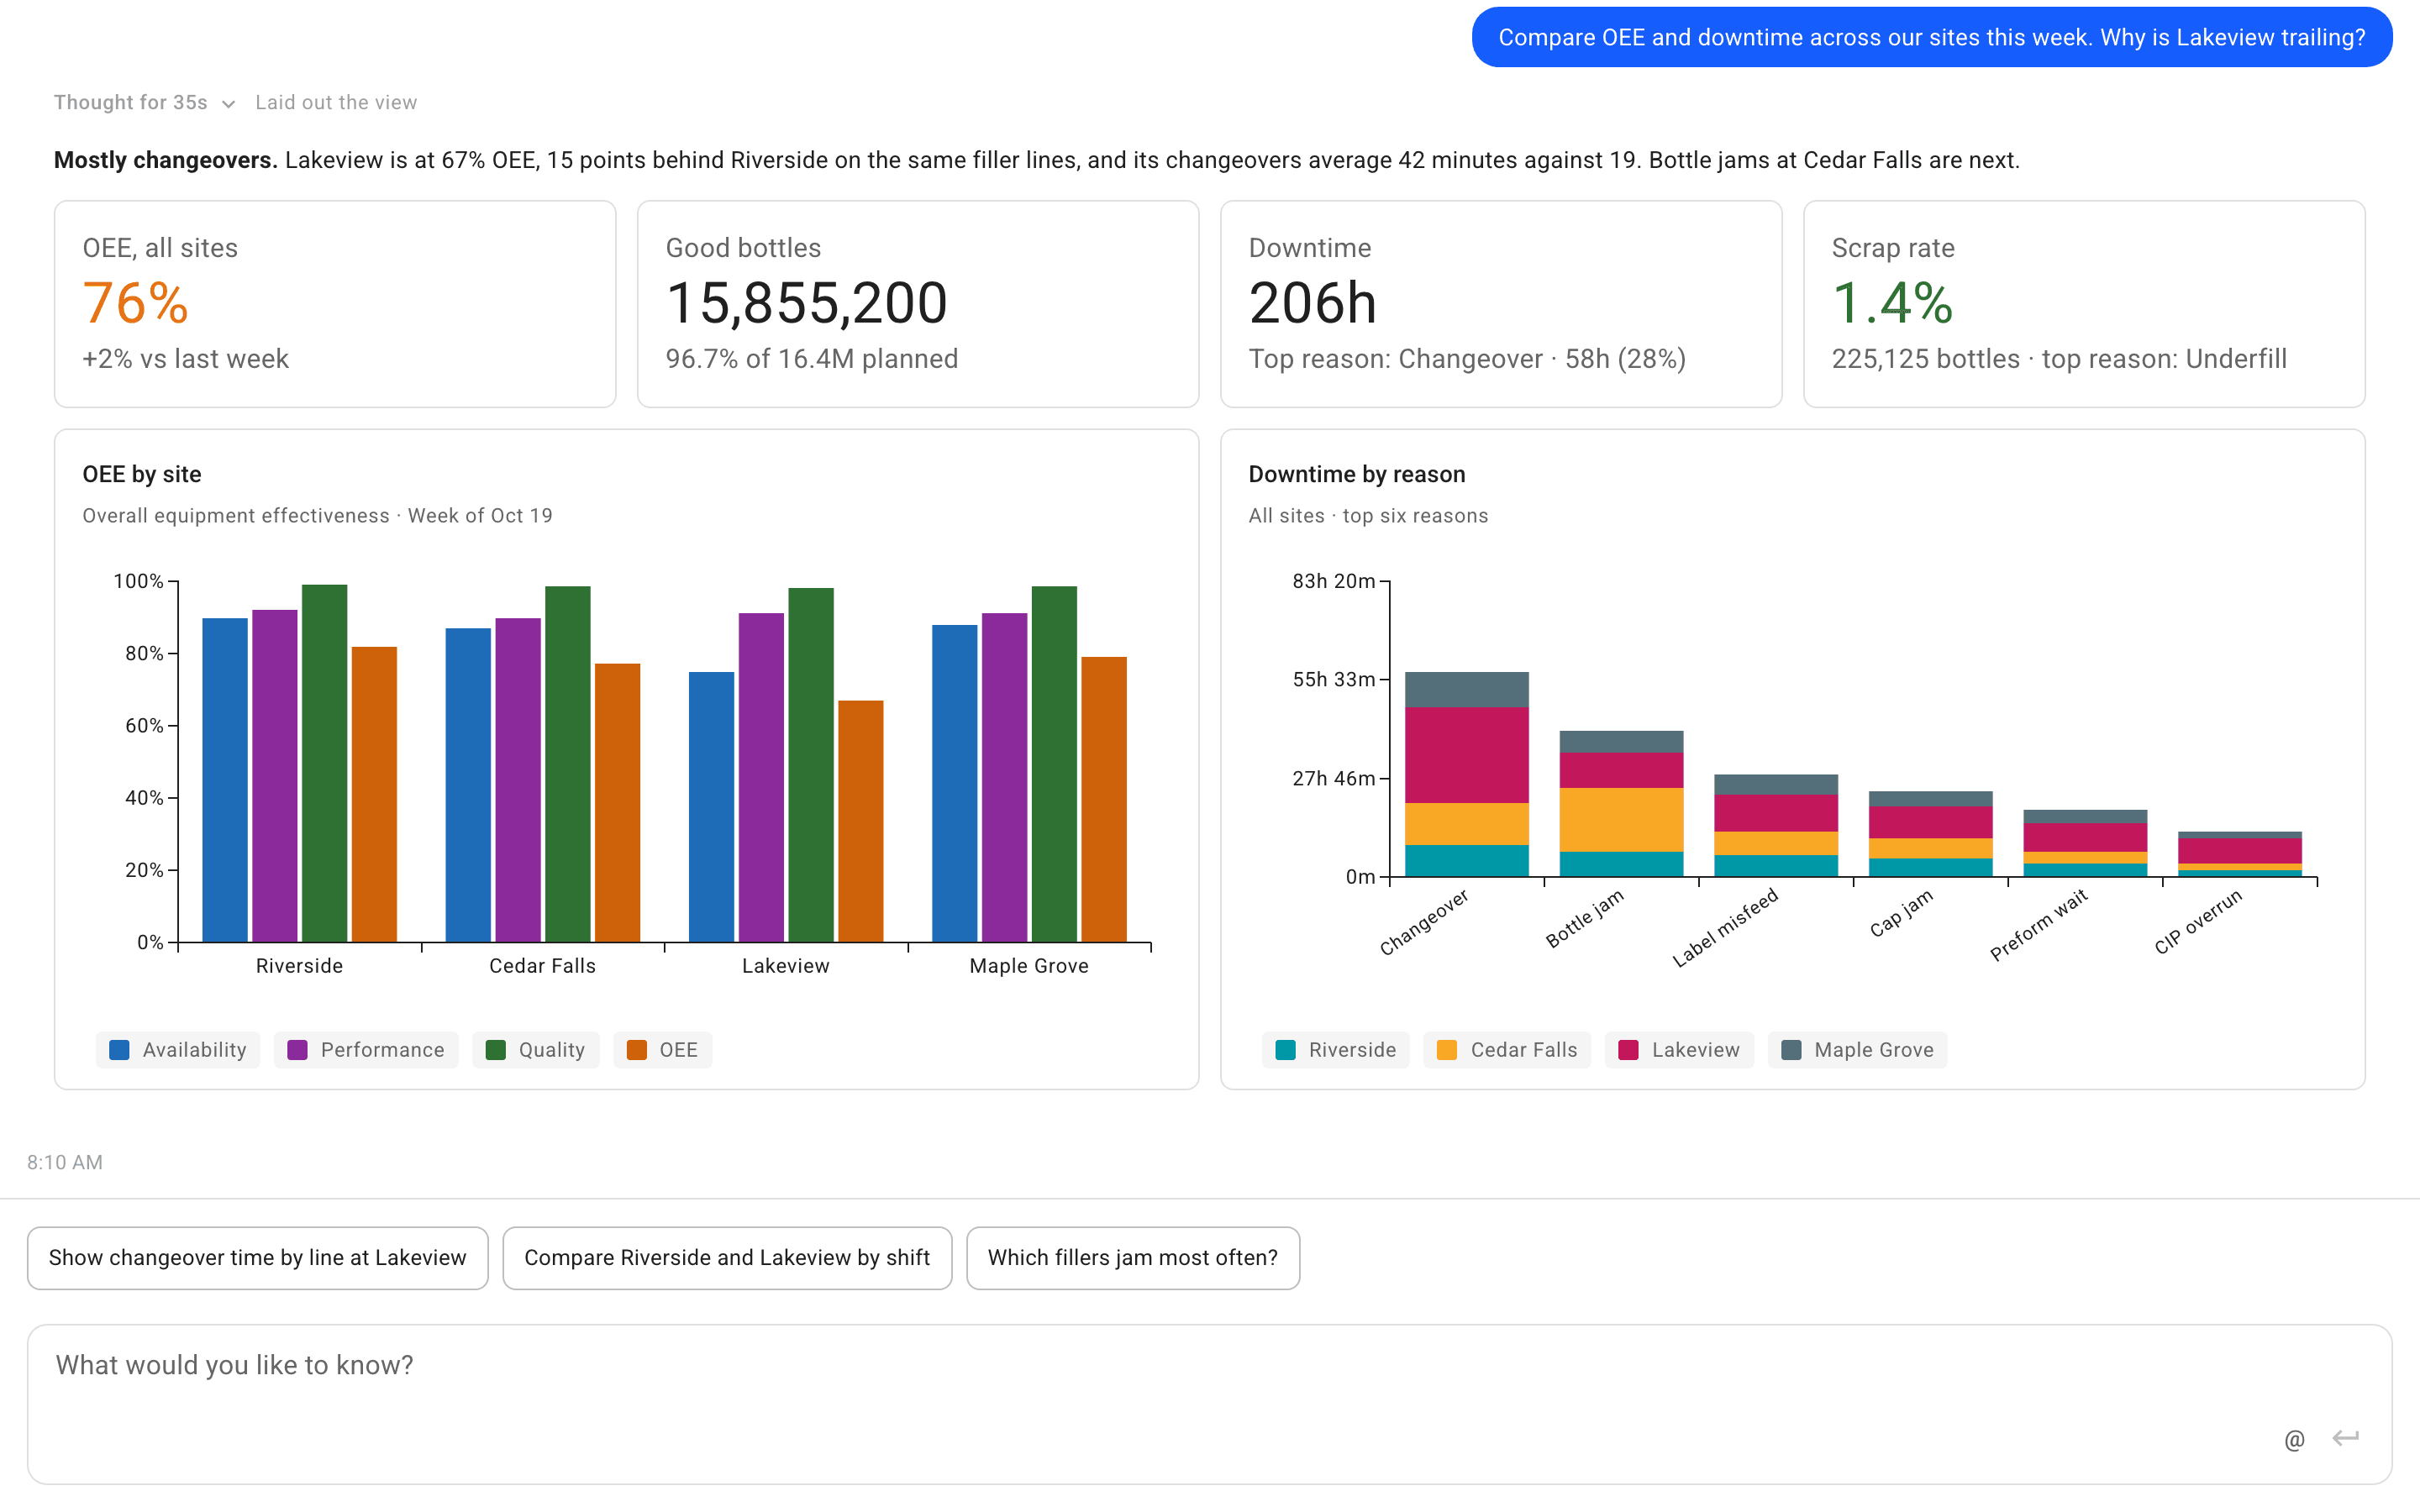Click the OEE by site chart title
This screenshot has height=1512, width=2420.
142,474
